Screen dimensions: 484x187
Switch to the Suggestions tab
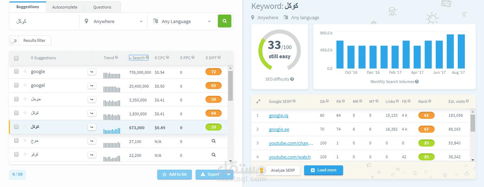[x=28, y=7]
